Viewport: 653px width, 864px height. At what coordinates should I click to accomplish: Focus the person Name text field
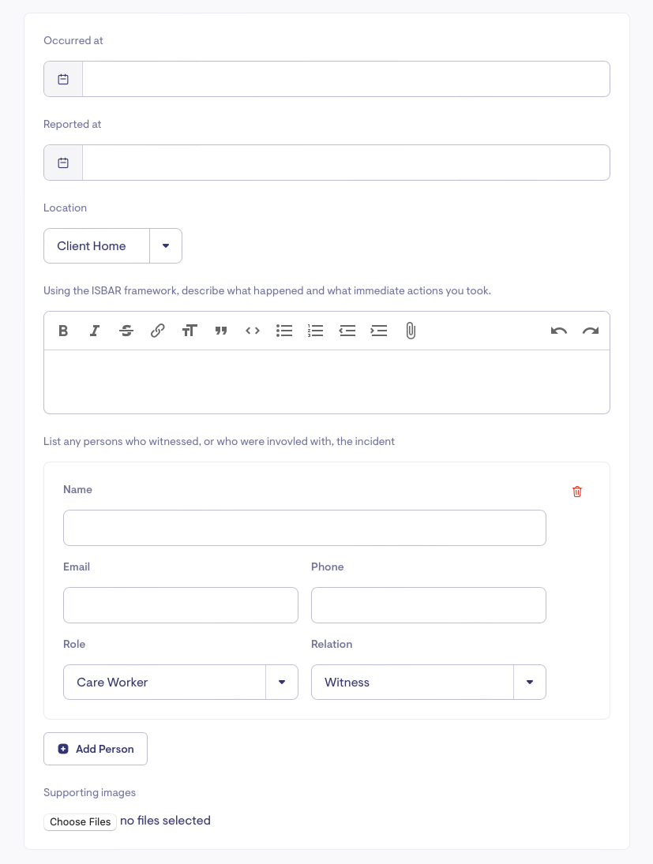pos(305,528)
